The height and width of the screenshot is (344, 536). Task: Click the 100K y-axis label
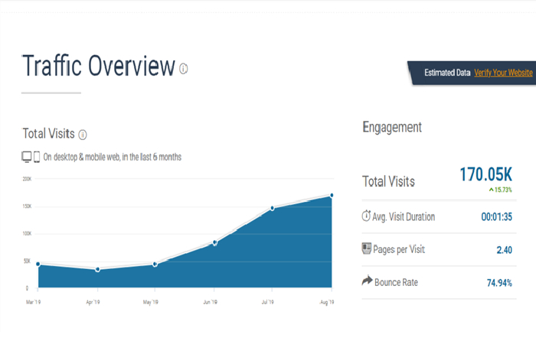coord(27,233)
